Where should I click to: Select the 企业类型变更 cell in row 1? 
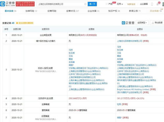pyautogui.click(x=46, y=35)
